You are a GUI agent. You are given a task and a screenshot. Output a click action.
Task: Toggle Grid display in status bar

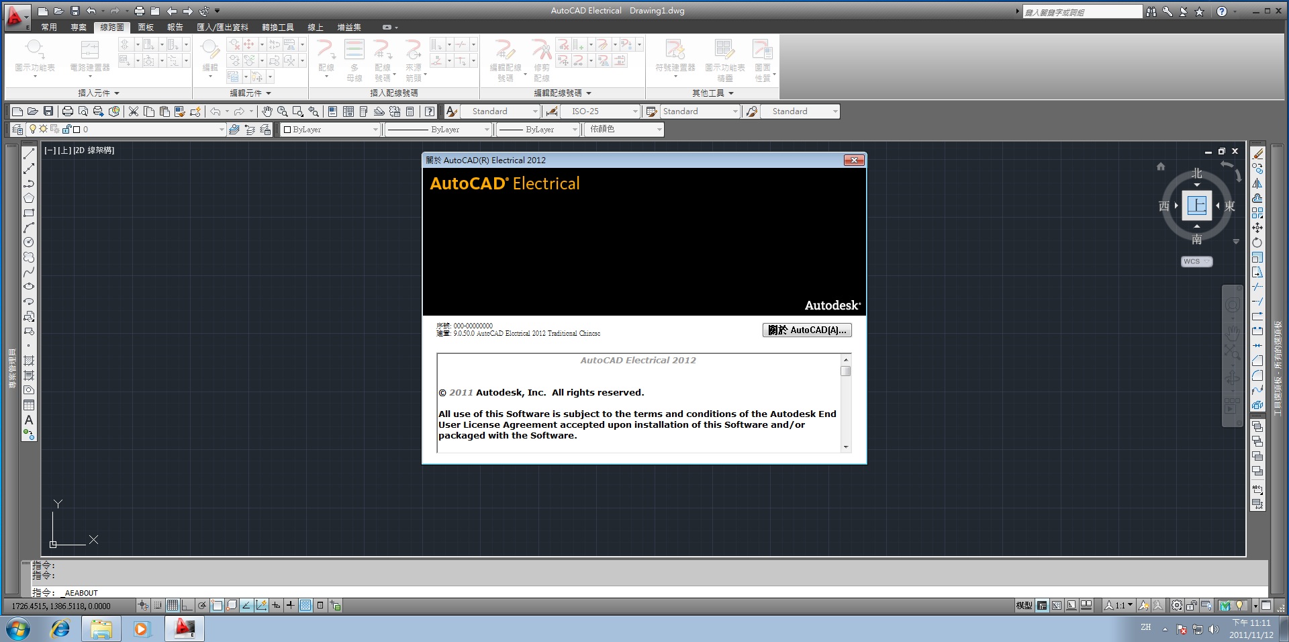pyautogui.click(x=173, y=606)
